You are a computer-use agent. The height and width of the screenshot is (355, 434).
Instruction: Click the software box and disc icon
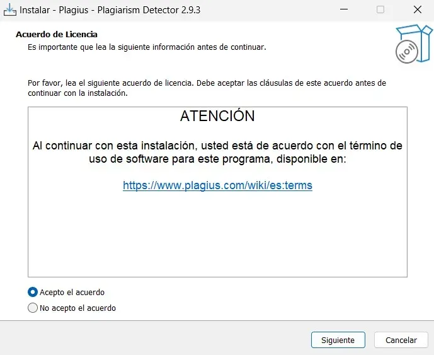414,44
